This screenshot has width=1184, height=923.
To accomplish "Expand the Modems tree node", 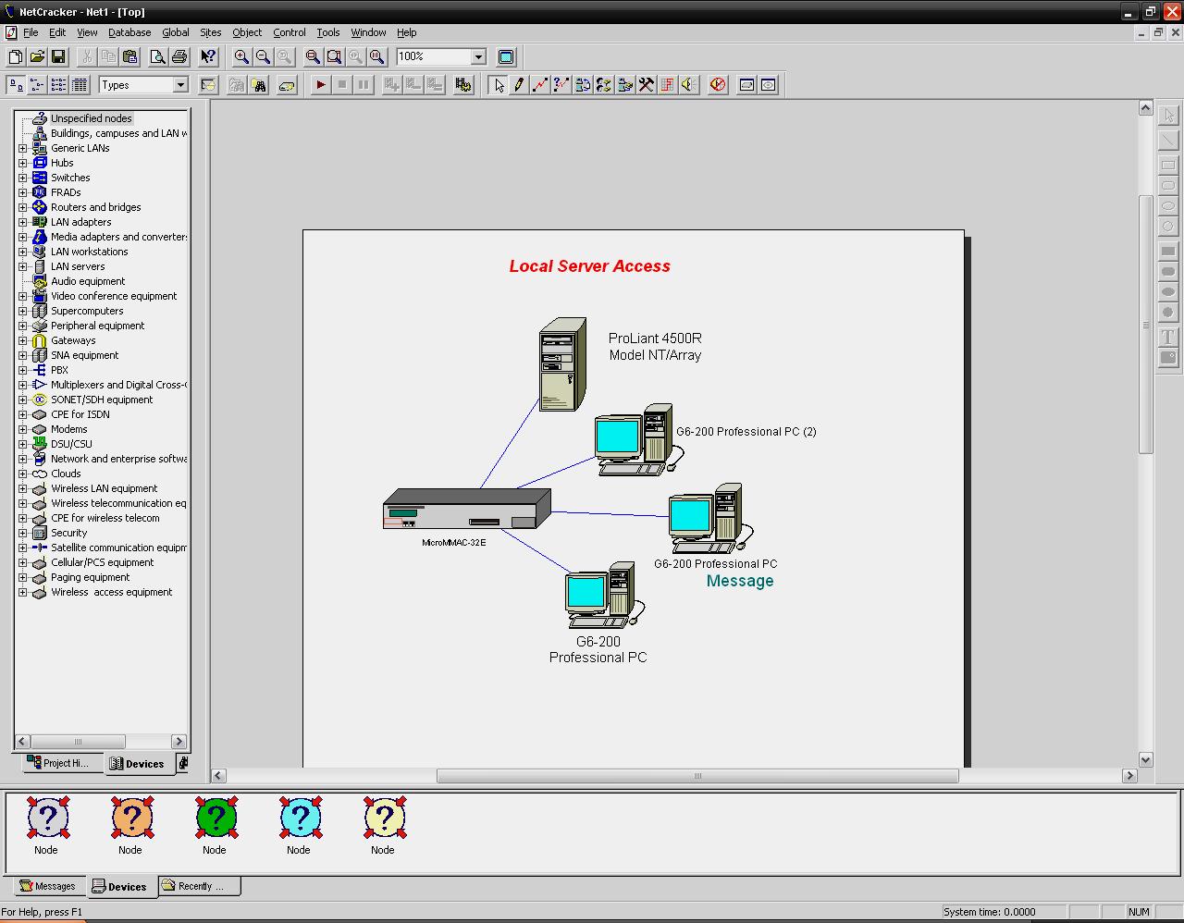I will 23,429.
